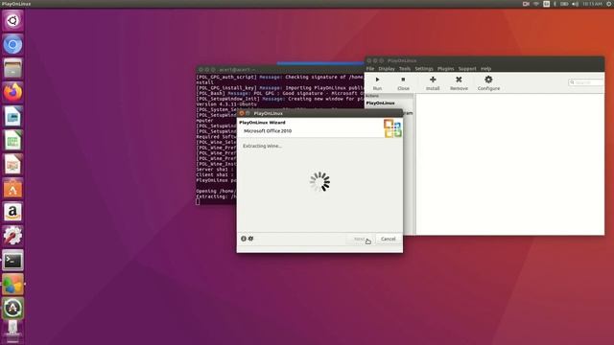Image resolution: width=614 pixels, height=345 pixels.
Task: Open LibreOffice Calc from the dock
Action: [x=12, y=141]
